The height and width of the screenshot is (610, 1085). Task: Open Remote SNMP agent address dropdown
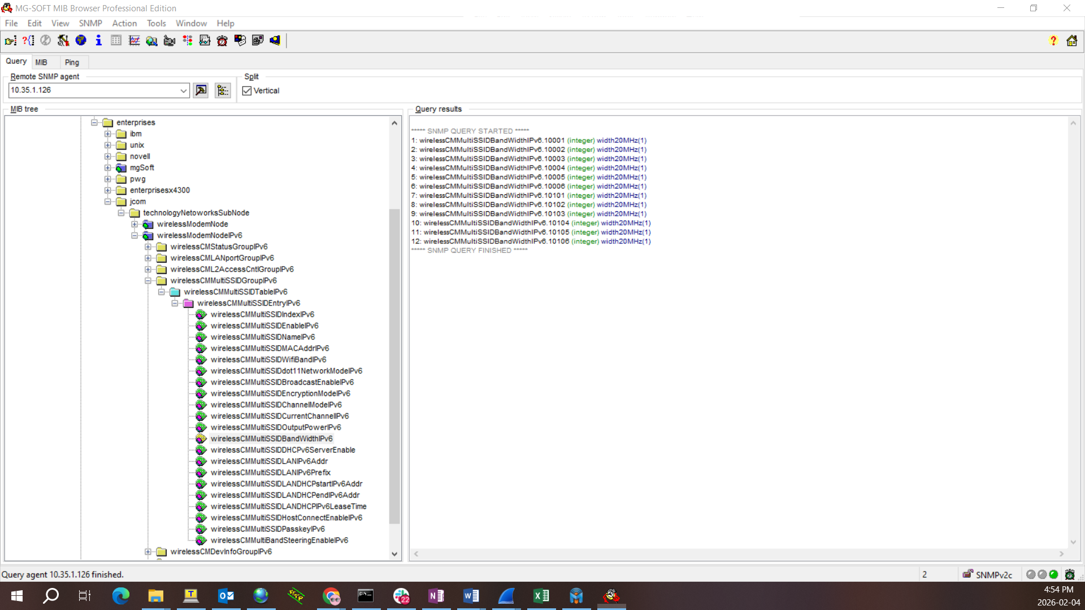[183, 90]
